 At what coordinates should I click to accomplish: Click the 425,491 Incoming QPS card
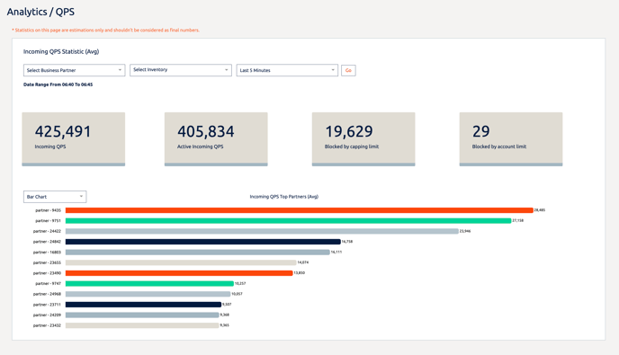tap(74, 138)
